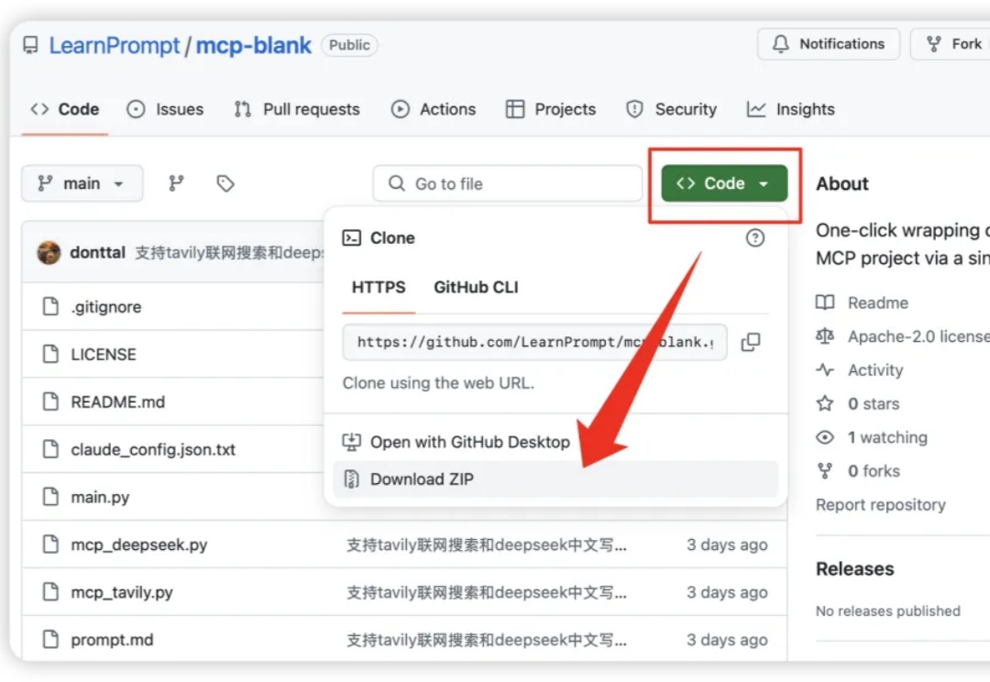The height and width of the screenshot is (682, 990).
Task: Click the fork icon beside 0 forks
Action: pos(825,471)
